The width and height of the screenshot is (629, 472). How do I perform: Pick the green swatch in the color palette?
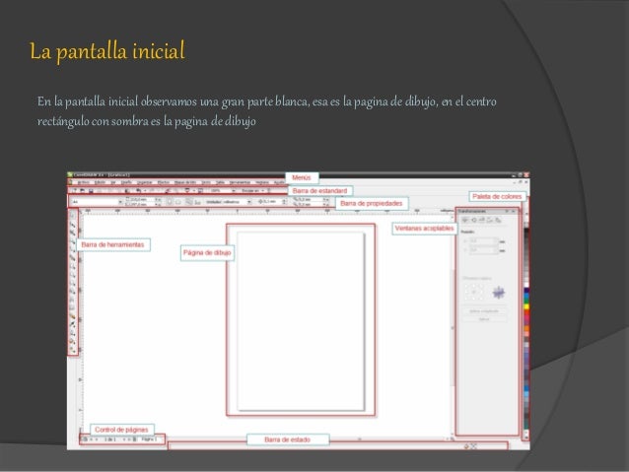(x=526, y=300)
